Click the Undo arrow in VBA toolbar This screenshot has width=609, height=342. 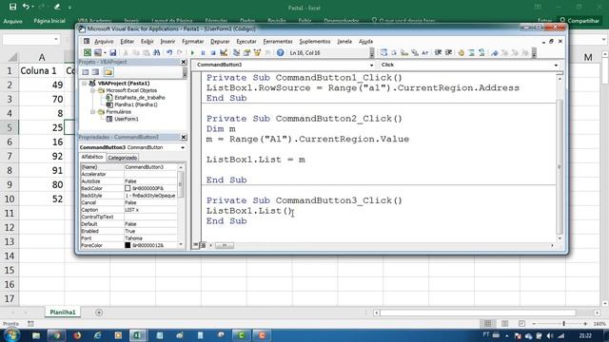click(x=169, y=53)
